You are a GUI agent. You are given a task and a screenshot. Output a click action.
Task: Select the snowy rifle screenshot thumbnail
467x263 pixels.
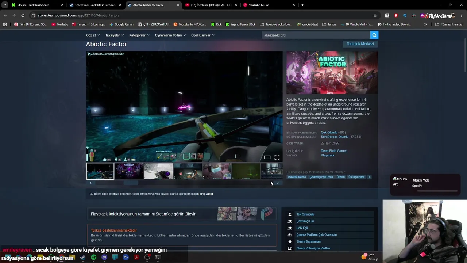pos(158,171)
